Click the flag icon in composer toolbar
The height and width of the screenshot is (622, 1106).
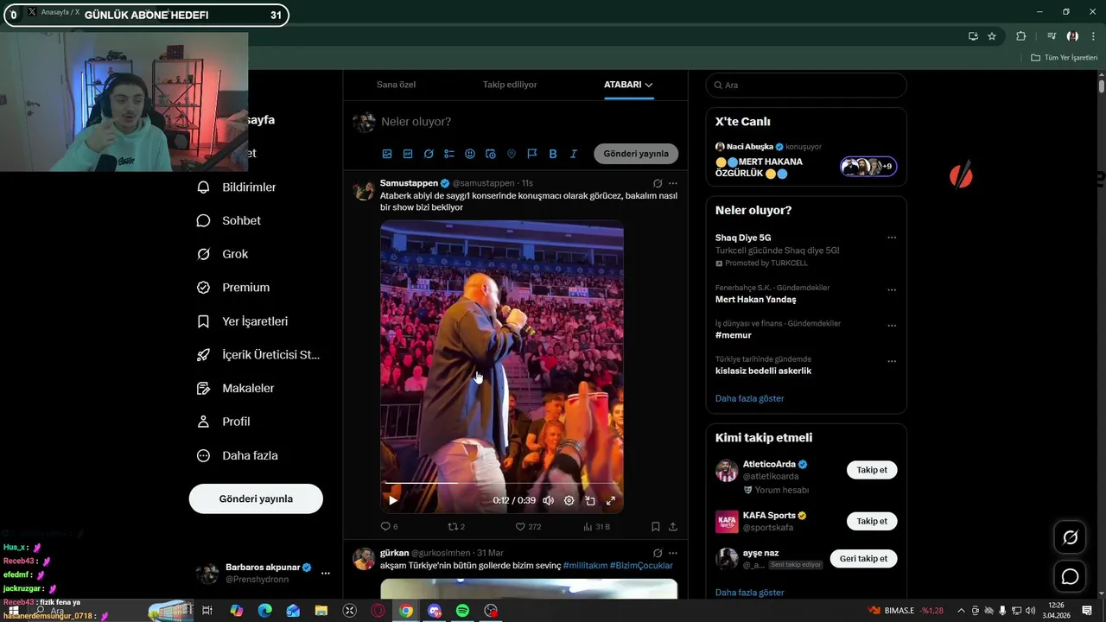point(532,154)
